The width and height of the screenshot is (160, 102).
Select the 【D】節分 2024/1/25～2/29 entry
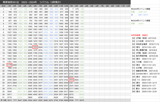(144, 88)
